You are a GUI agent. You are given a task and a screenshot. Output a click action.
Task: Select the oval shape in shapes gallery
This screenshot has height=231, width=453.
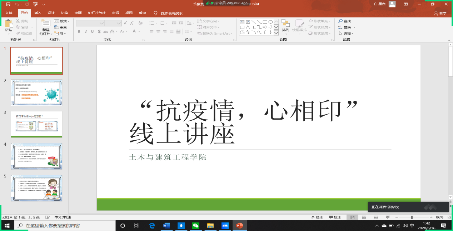click(271, 22)
